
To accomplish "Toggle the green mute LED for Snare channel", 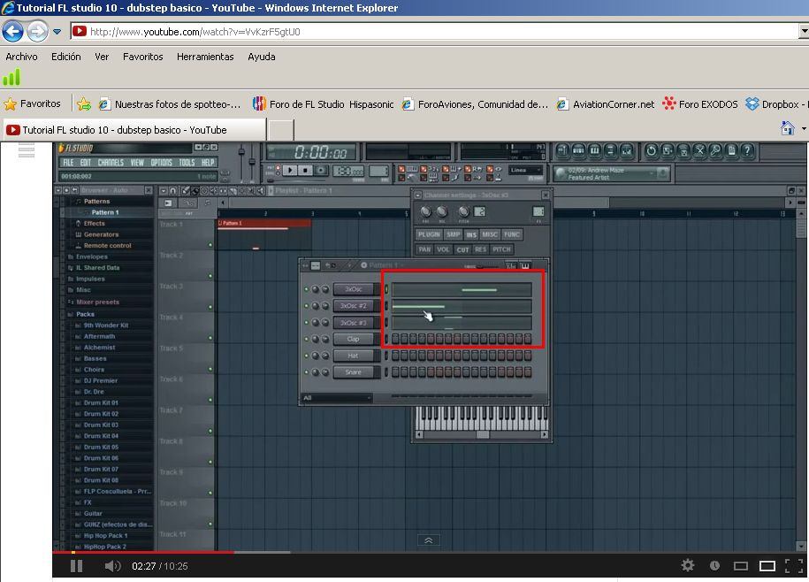I will point(307,372).
